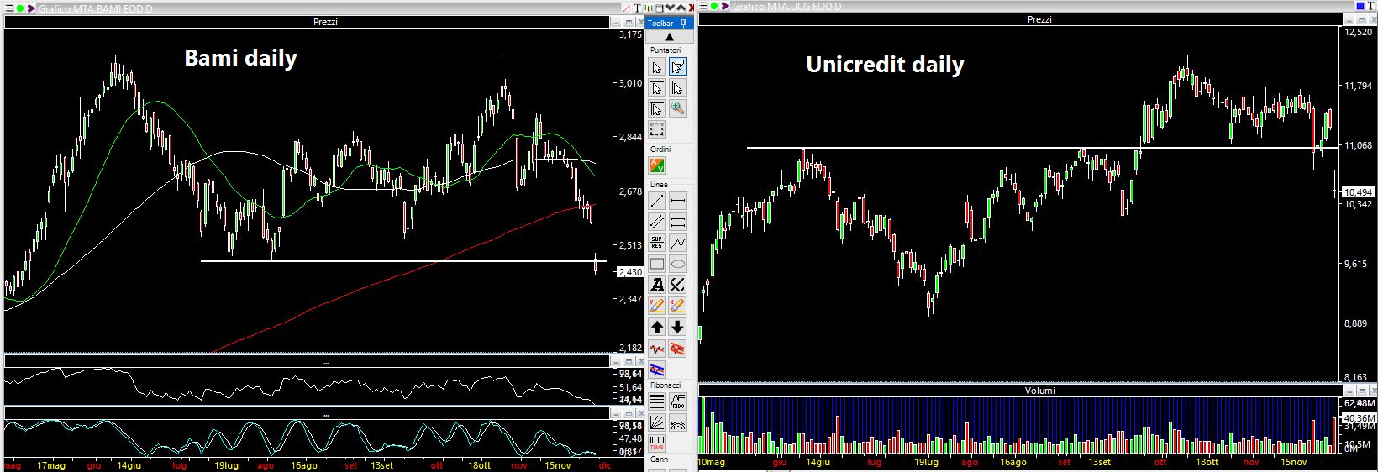Click the 17mag date label on Bami axis
The image size is (1378, 472).
click(52, 464)
